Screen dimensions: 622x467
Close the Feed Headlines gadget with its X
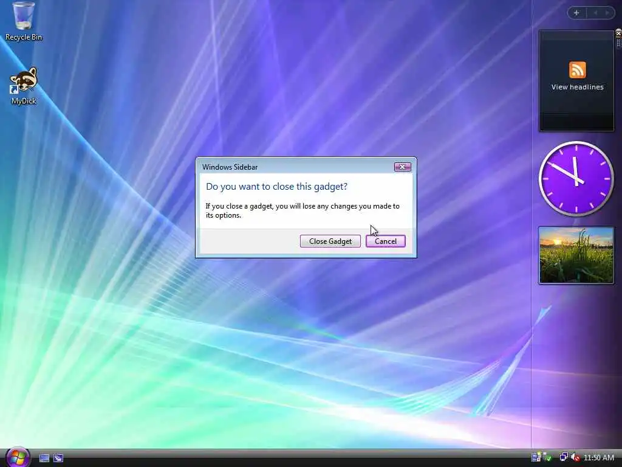[x=618, y=33]
